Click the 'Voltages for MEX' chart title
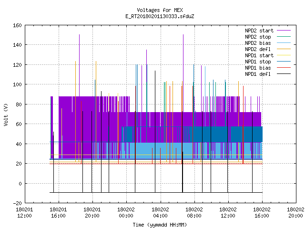Image resolution: width=305 pixels, height=229 pixels. [x=160, y=10]
